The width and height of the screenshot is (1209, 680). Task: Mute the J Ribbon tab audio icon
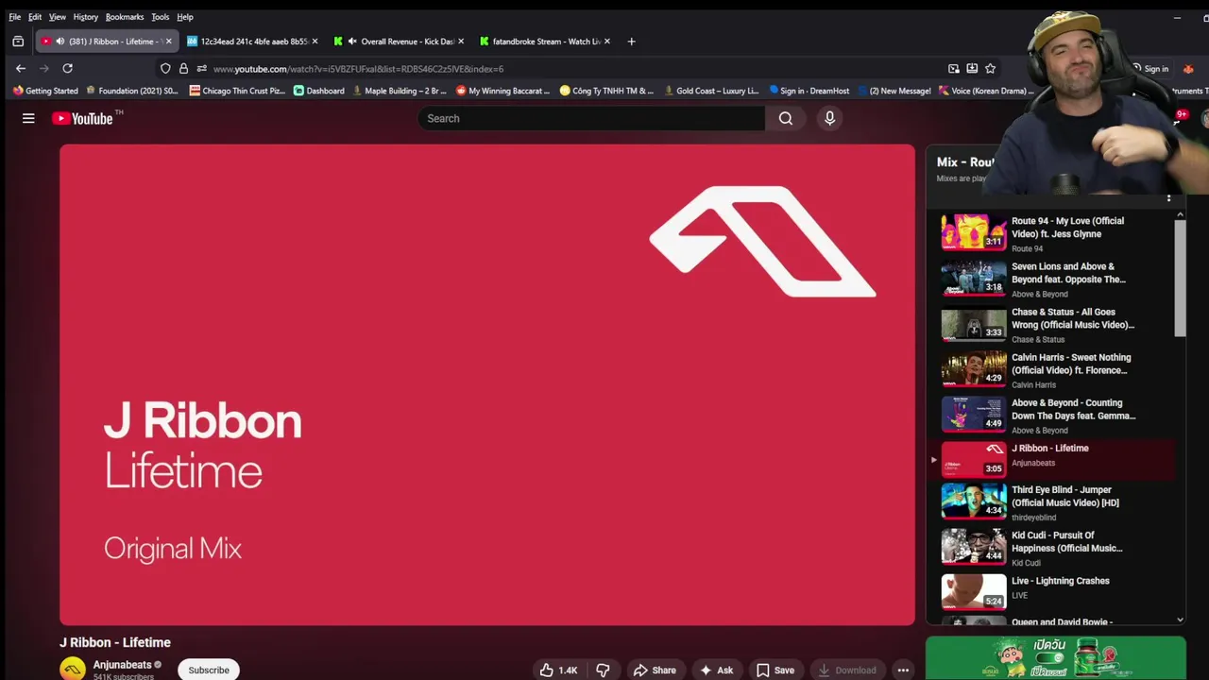click(60, 42)
